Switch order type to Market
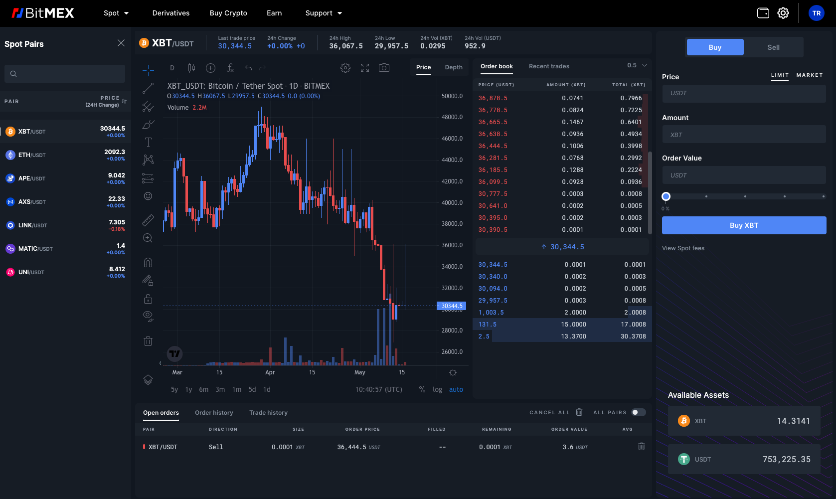 click(809, 75)
